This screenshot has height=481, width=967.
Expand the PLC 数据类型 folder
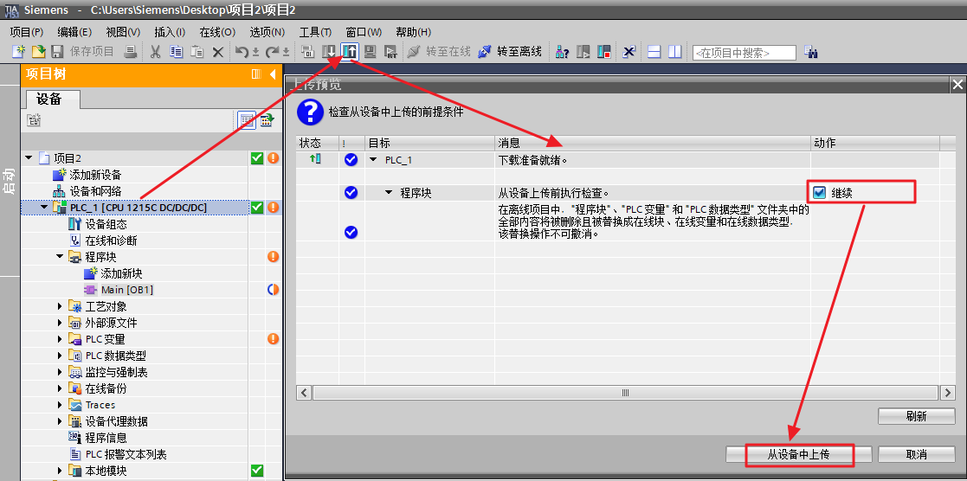pyautogui.click(x=60, y=356)
